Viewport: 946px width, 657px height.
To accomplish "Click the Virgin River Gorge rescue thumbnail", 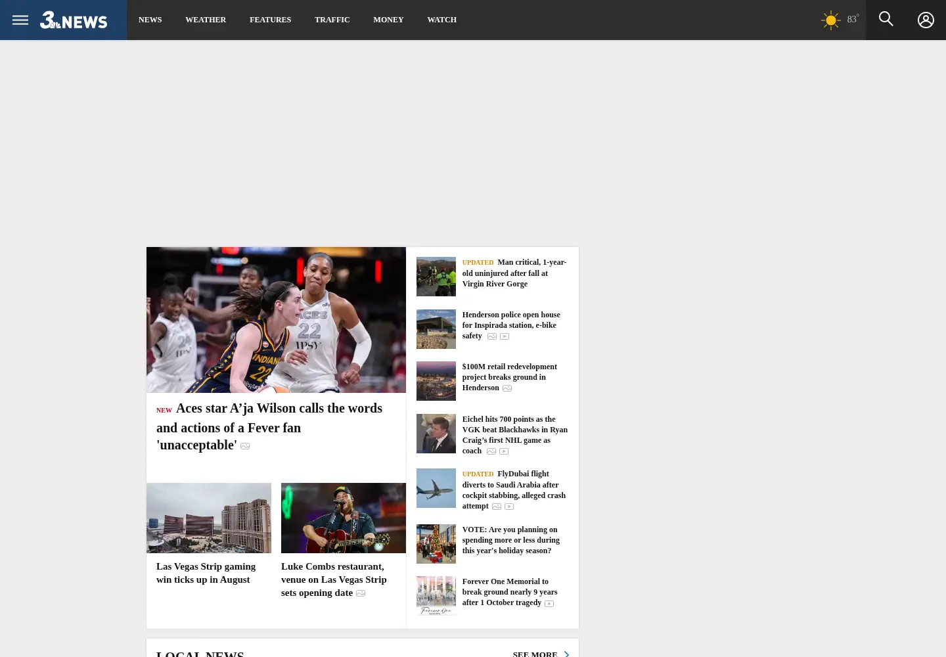I will (x=436, y=277).
